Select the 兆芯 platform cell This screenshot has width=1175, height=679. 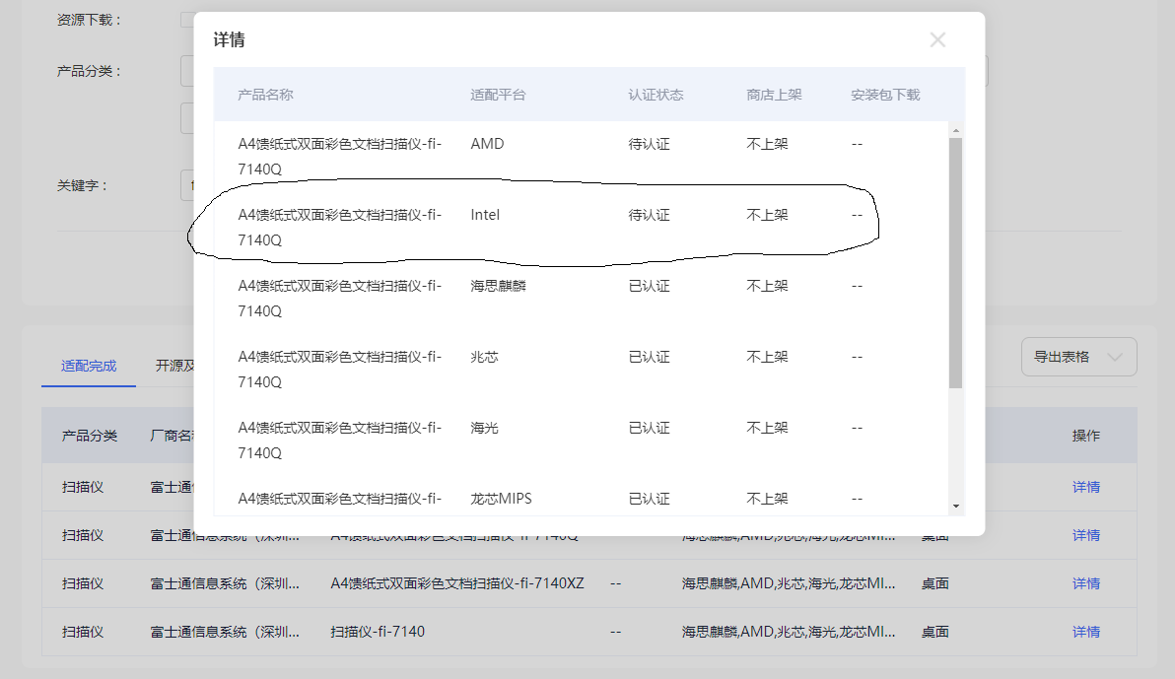click(x=484, y=357)
